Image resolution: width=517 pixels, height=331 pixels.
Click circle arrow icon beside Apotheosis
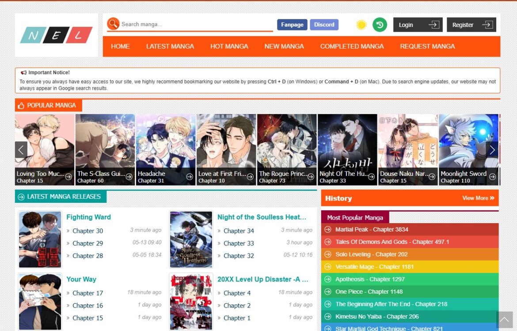[x=328, y=279]
